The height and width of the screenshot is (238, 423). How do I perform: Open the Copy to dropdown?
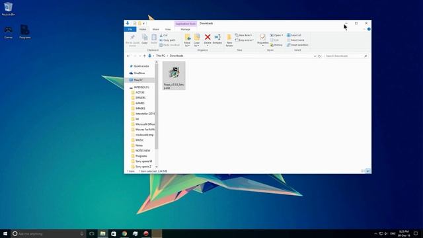tap(197, 40)
